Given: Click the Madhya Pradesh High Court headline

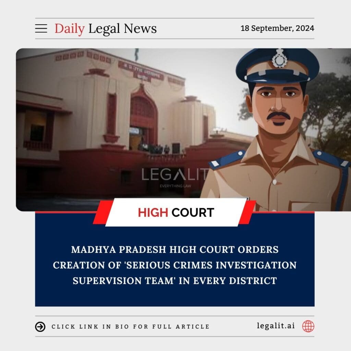Looking at the screenshot, I should pos(175,265).
